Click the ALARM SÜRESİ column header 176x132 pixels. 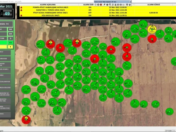[x=153, y=5]
